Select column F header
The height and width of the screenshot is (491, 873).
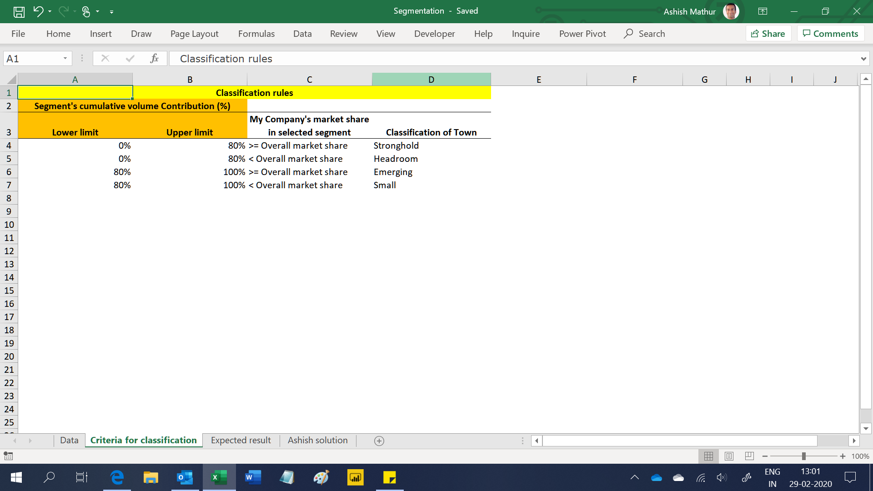(634, 80)
